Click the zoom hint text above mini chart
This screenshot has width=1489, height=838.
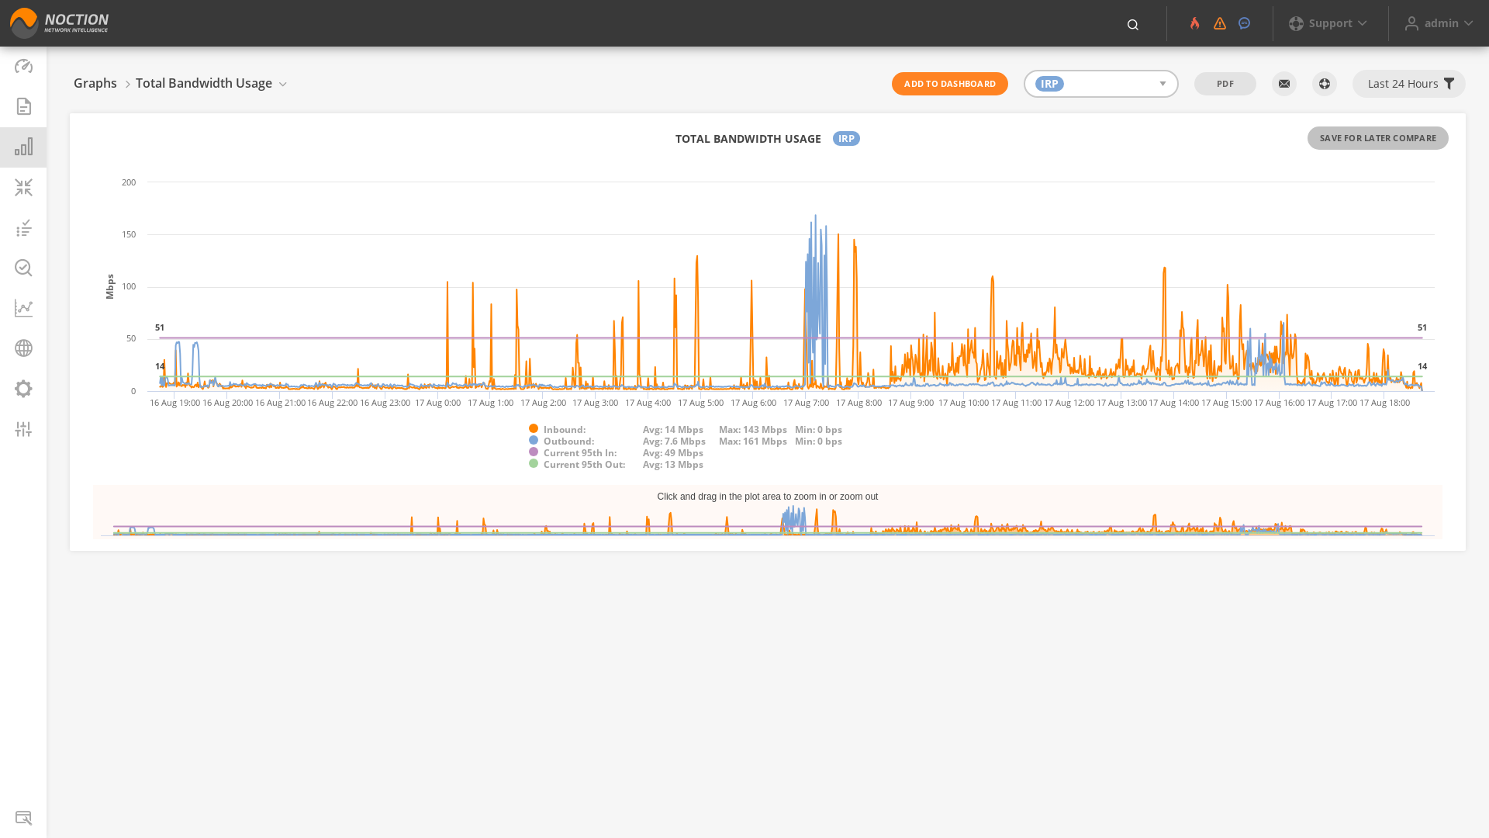coord(768,497)
